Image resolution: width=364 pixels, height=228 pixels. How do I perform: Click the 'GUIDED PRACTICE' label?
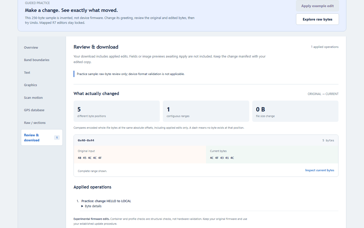pyautogui.click(x=37, y=3)
